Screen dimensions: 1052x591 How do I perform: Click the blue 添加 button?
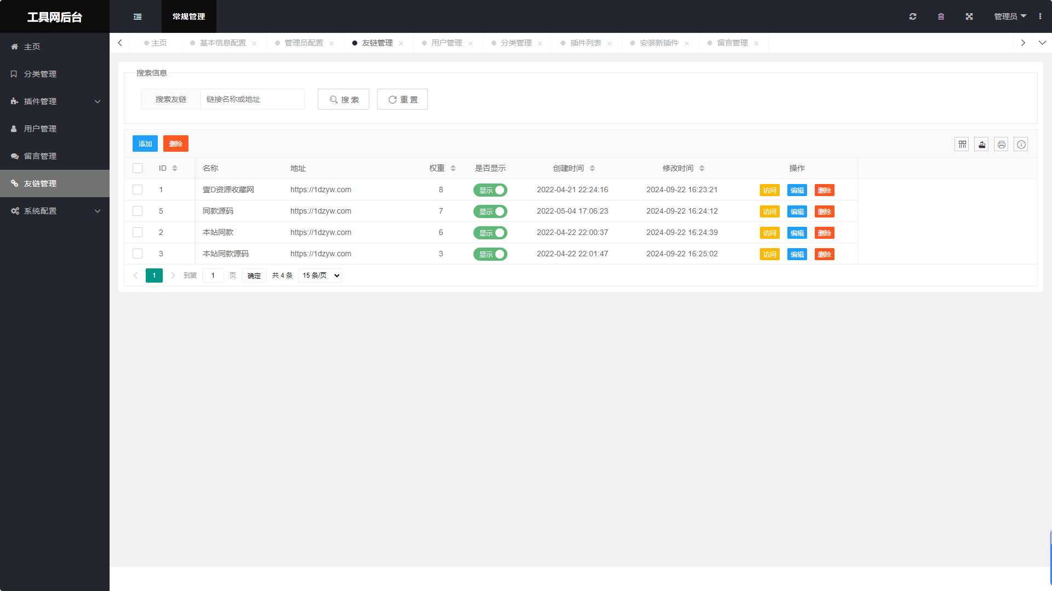pos(145,144)
